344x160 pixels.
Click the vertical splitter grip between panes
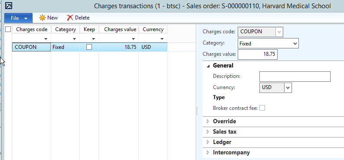[197, 111]
